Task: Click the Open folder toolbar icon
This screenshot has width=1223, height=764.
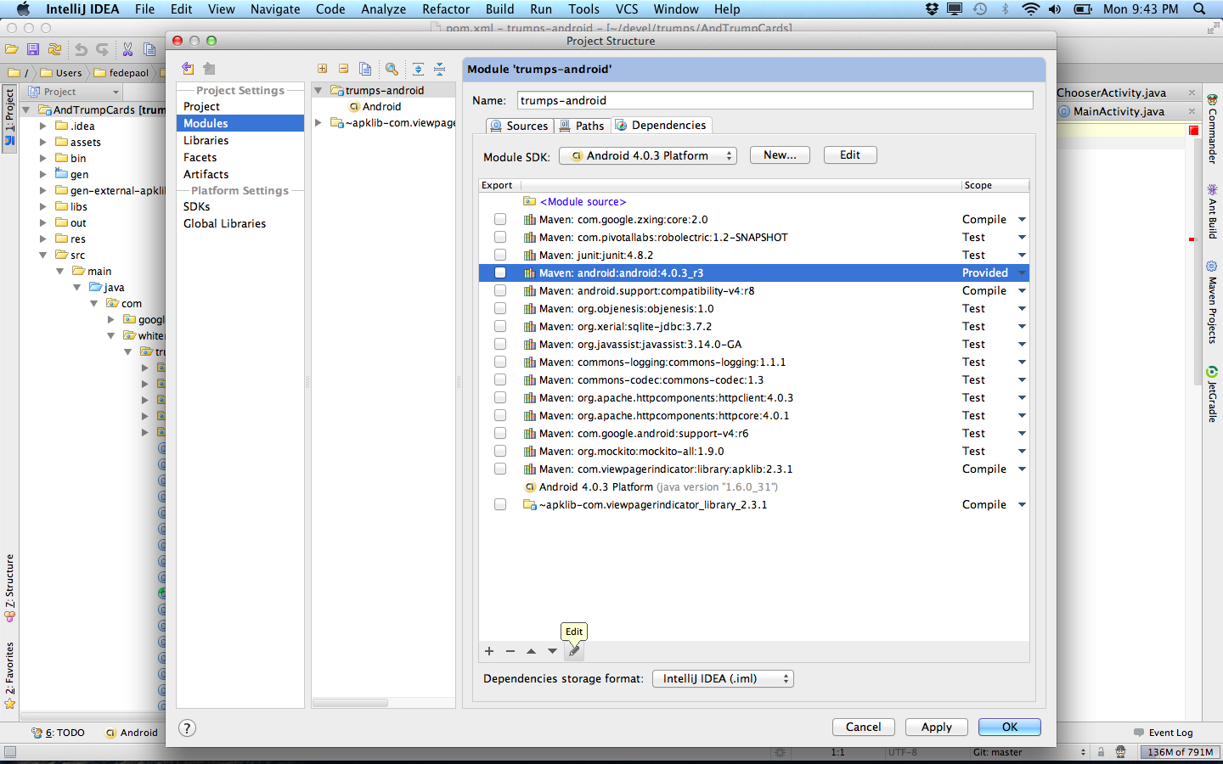Action: tap(12, 50)
